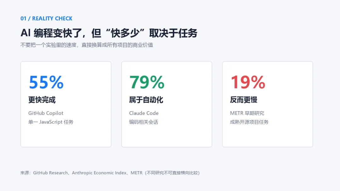Screen dimensions: 340x191
Task: Select the 更快完成 heading
Action: (42, 100)
